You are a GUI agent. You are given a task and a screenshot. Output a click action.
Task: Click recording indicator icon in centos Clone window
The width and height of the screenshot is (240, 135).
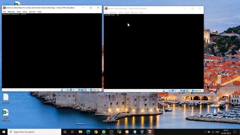[184, 91]
